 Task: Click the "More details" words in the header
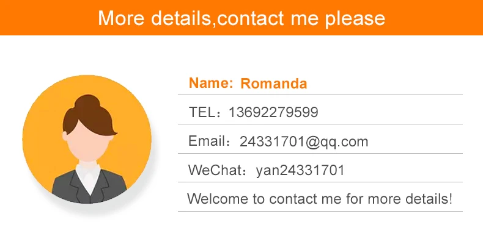pyautogui.click(x=153, y=18)
